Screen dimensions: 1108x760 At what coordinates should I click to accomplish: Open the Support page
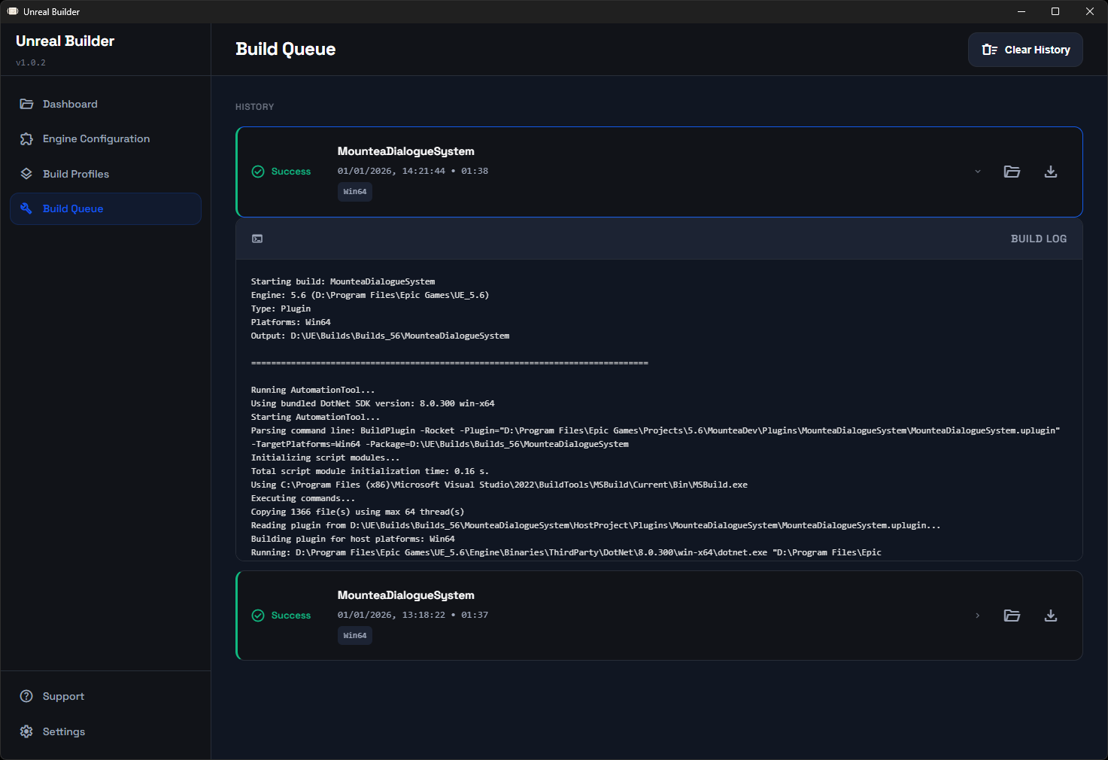pyautogui.click(x=105, y=696)
